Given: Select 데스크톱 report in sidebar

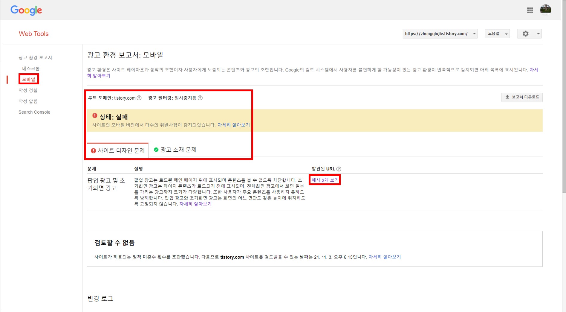Looking at the screenshot, I should (x=31, y=69).
